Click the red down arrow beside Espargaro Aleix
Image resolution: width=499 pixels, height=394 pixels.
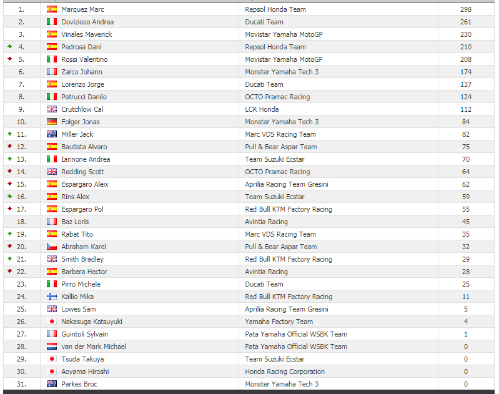[x=10, y=184]
